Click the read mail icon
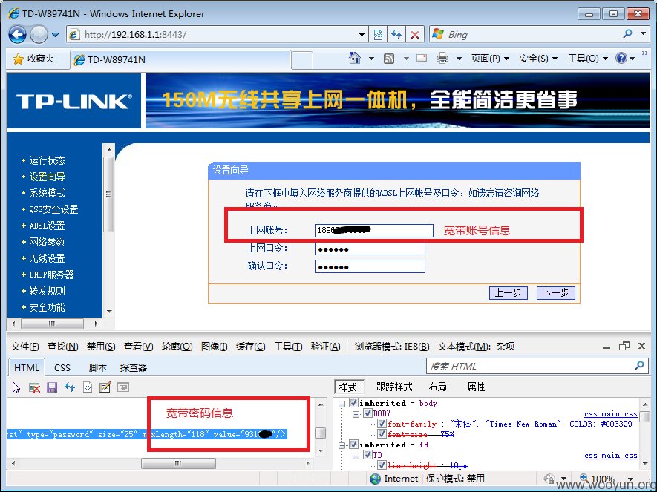The height and width of the screenshot is (492, 657). click(x=422, y=58)
